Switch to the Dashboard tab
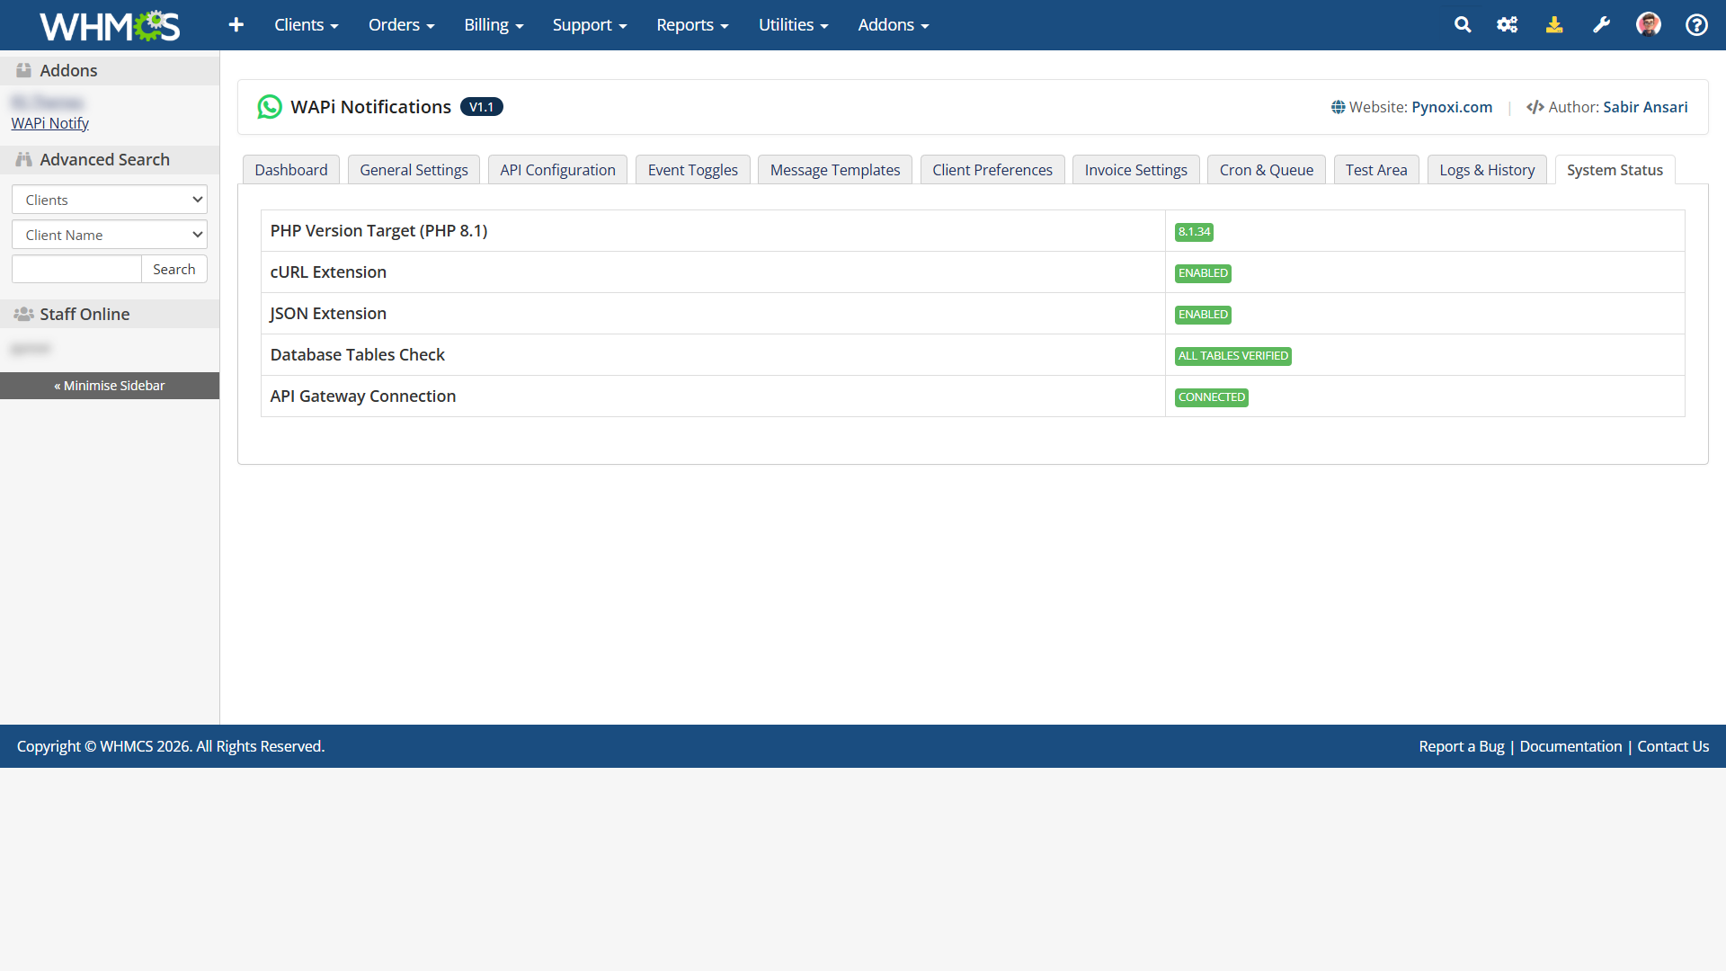1726x971 pixels. coord(291,170)
